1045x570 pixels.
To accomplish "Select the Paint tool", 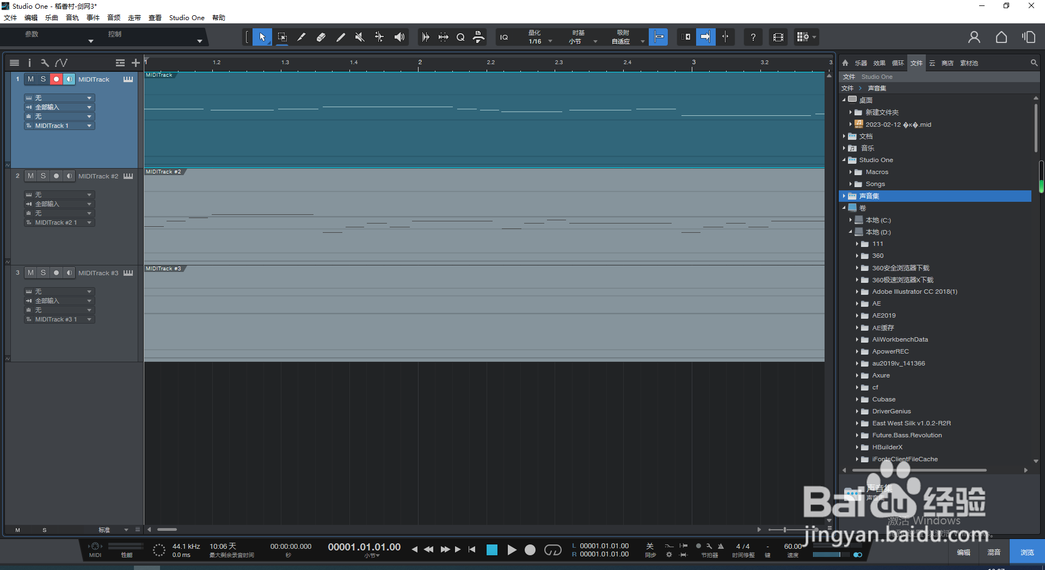I will click(340, 37).
